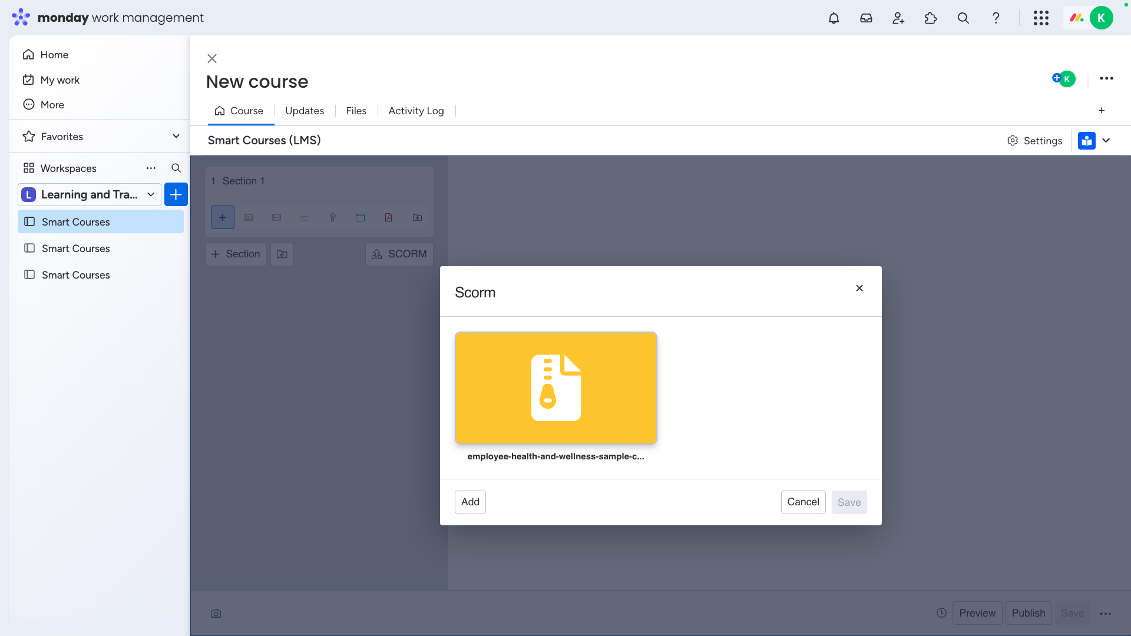Screen dimensions: 1131x636
Task: Click the Save button in bottom bar
Action: (1072, 613)
